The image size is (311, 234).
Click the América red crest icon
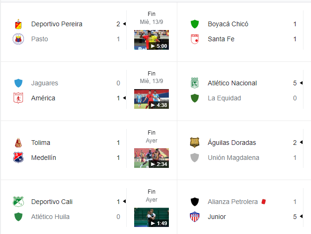click(x=18, y=98)
